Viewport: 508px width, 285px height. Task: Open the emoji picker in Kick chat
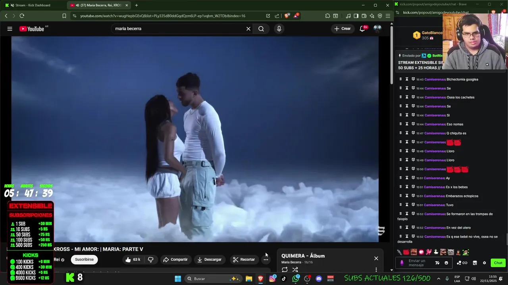tap(446, 263)
